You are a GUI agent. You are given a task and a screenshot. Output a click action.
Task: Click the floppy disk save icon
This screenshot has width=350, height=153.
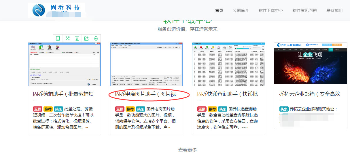tap(77, 38)
